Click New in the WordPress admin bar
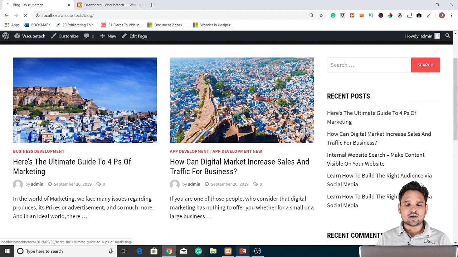 pyautogui.click(x=108, y=36)
